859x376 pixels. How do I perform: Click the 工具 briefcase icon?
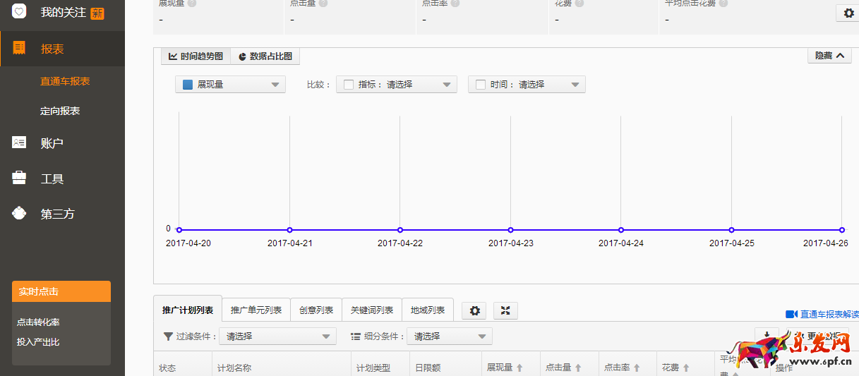coord(19,178)
